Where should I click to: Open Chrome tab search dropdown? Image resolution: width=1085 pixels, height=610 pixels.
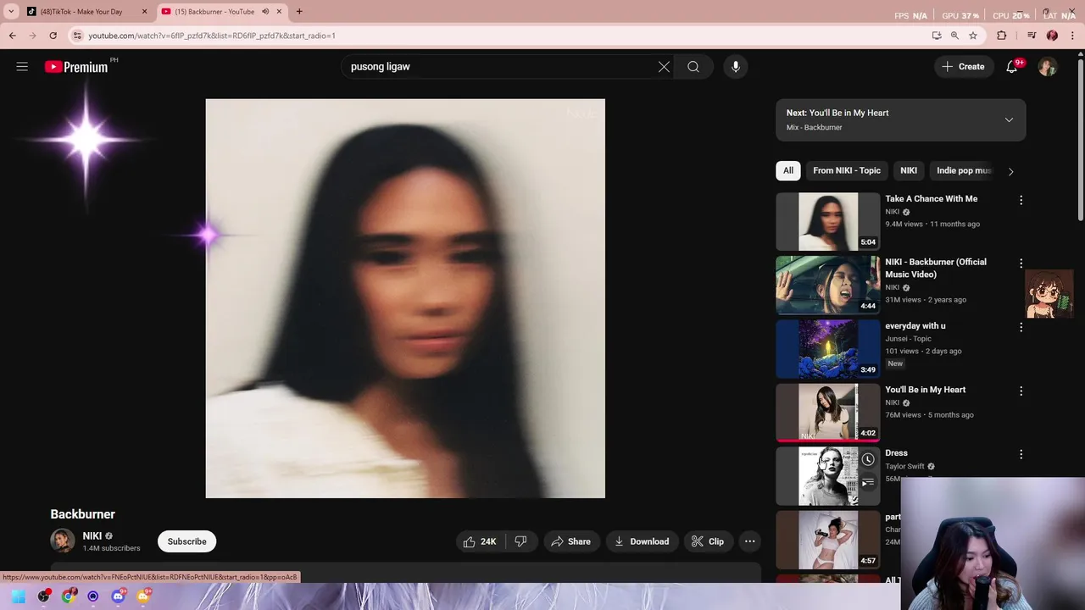coord(11,12)
